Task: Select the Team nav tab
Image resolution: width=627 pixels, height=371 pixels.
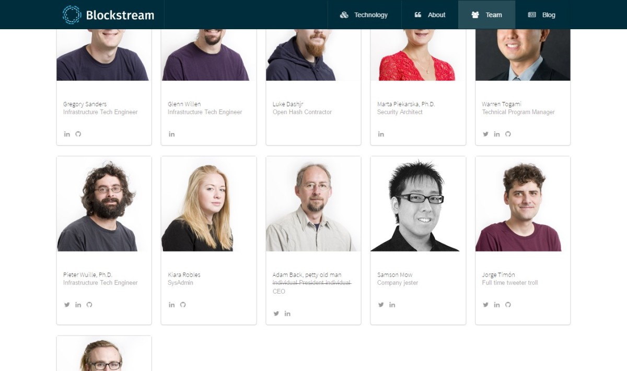Action: [486, 15]
